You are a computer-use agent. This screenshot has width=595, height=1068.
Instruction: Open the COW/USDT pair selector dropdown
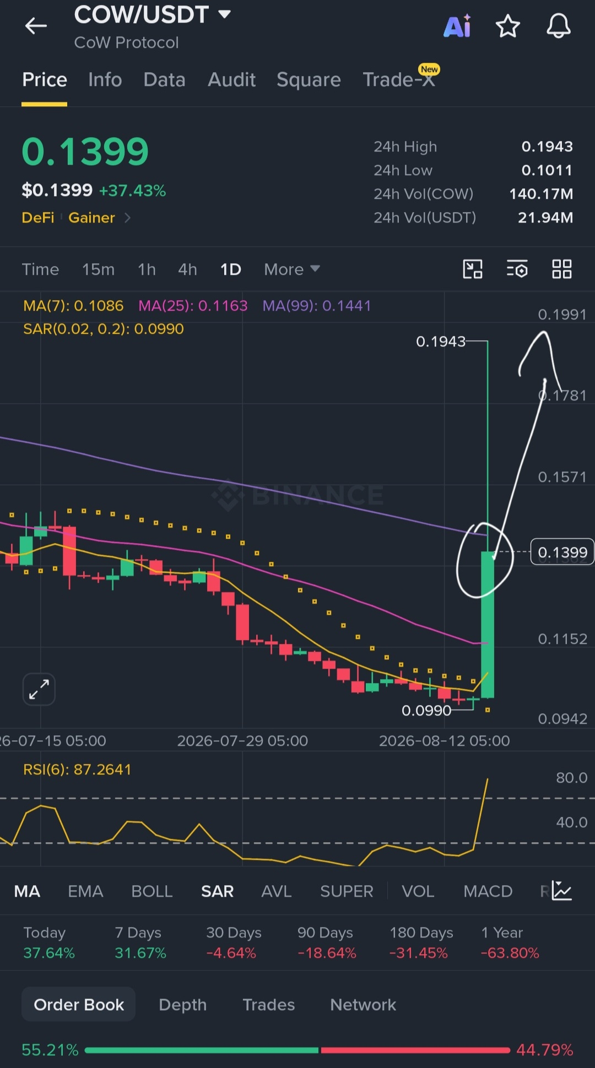click(x=153, y=15)
